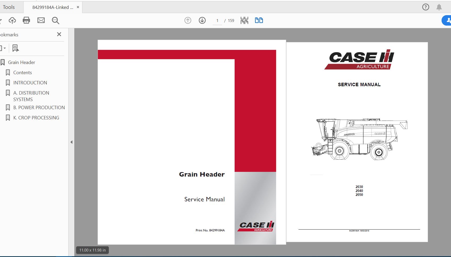Screen dimensions: 451x257
Task: Go to the next page
Action: click(202, 20)
